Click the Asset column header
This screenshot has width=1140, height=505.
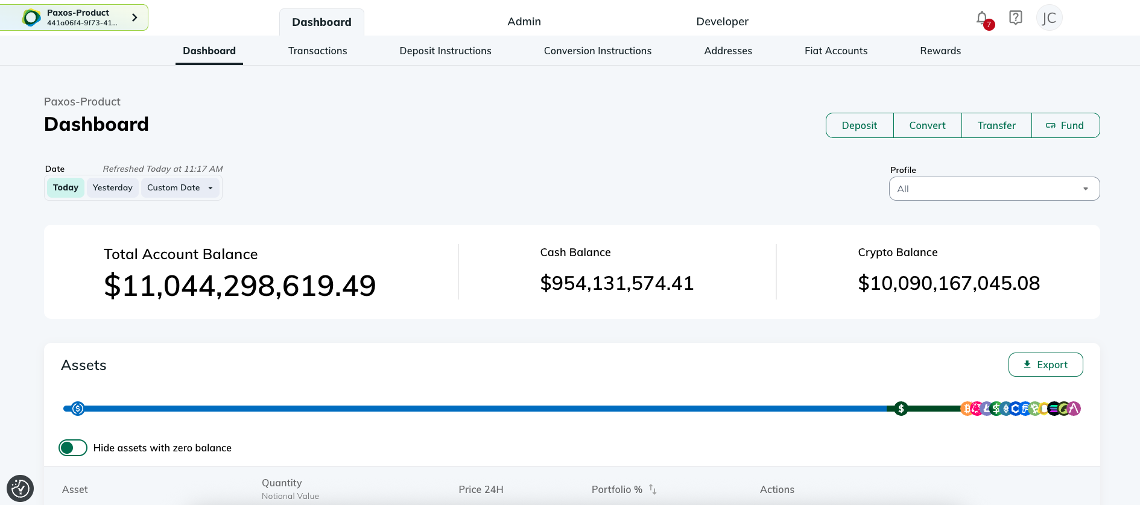pos(75,489)
